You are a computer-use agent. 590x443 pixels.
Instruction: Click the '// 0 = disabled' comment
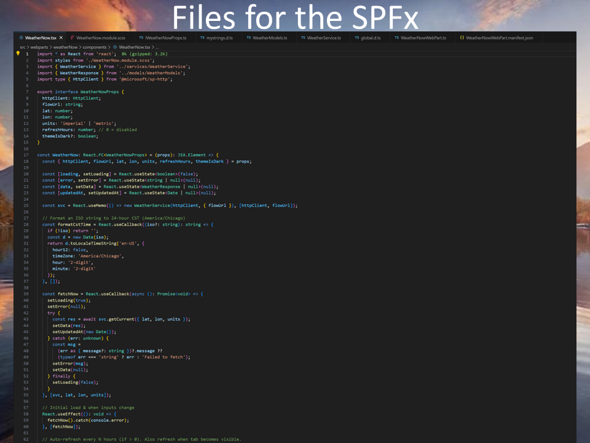pos(118,130)
